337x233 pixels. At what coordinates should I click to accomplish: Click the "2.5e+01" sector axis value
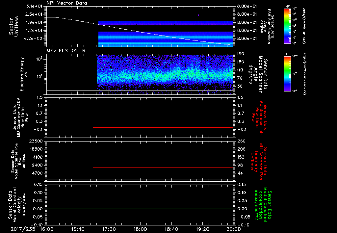(x=34, y=14)
